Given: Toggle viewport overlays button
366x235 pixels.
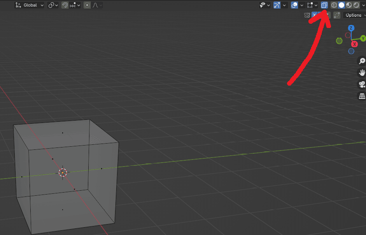Looking at the screenshot, I should (295, 5).
